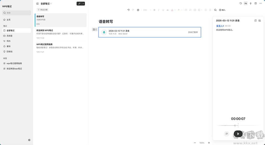
Task: Toggle strikethrough formatting
Action: pyautogui.click(x=168, y=10)
